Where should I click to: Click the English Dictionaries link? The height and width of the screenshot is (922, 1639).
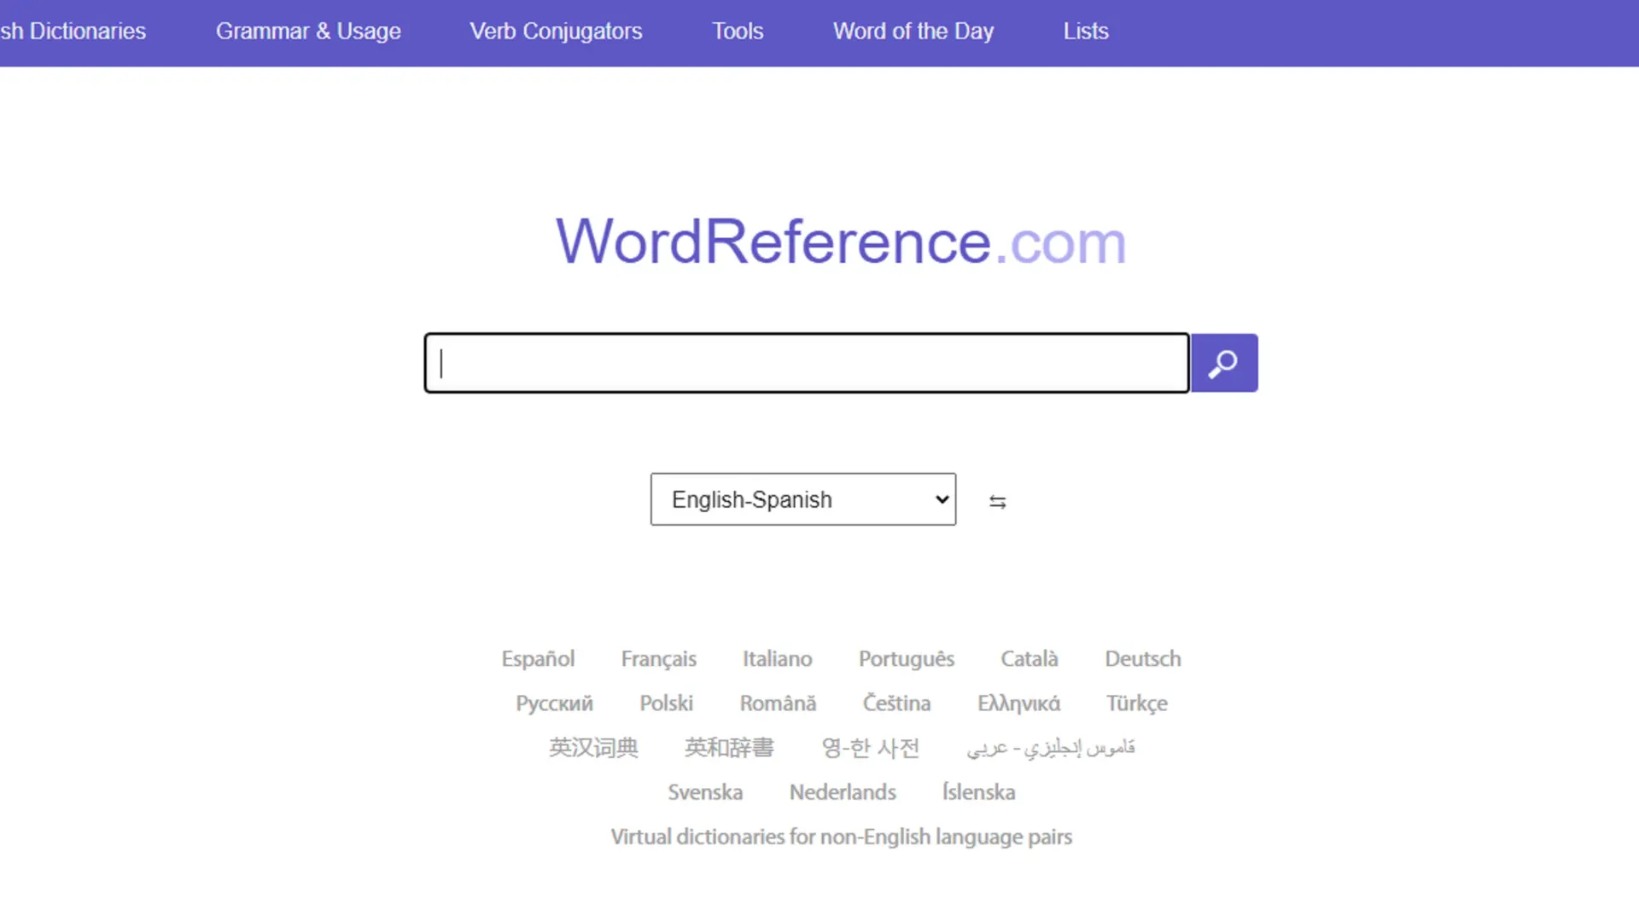[x=72, y=31]
